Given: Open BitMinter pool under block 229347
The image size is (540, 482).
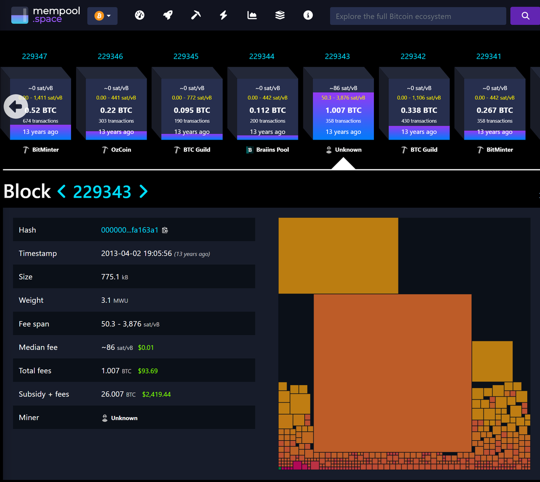Looking at the screenshot, I should pyautogui.click(x=41, y=150).
